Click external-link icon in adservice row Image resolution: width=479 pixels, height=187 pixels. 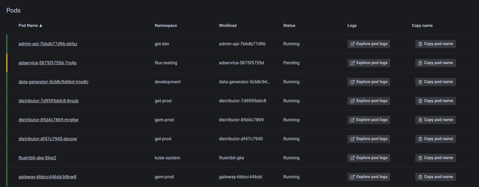(352, 63)
